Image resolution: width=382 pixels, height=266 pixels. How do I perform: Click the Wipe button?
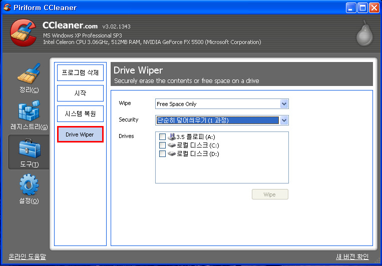270,194
